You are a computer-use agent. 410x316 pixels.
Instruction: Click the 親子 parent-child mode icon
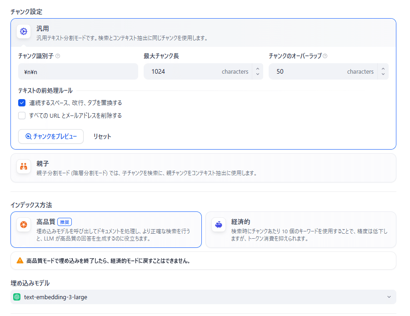24,166
